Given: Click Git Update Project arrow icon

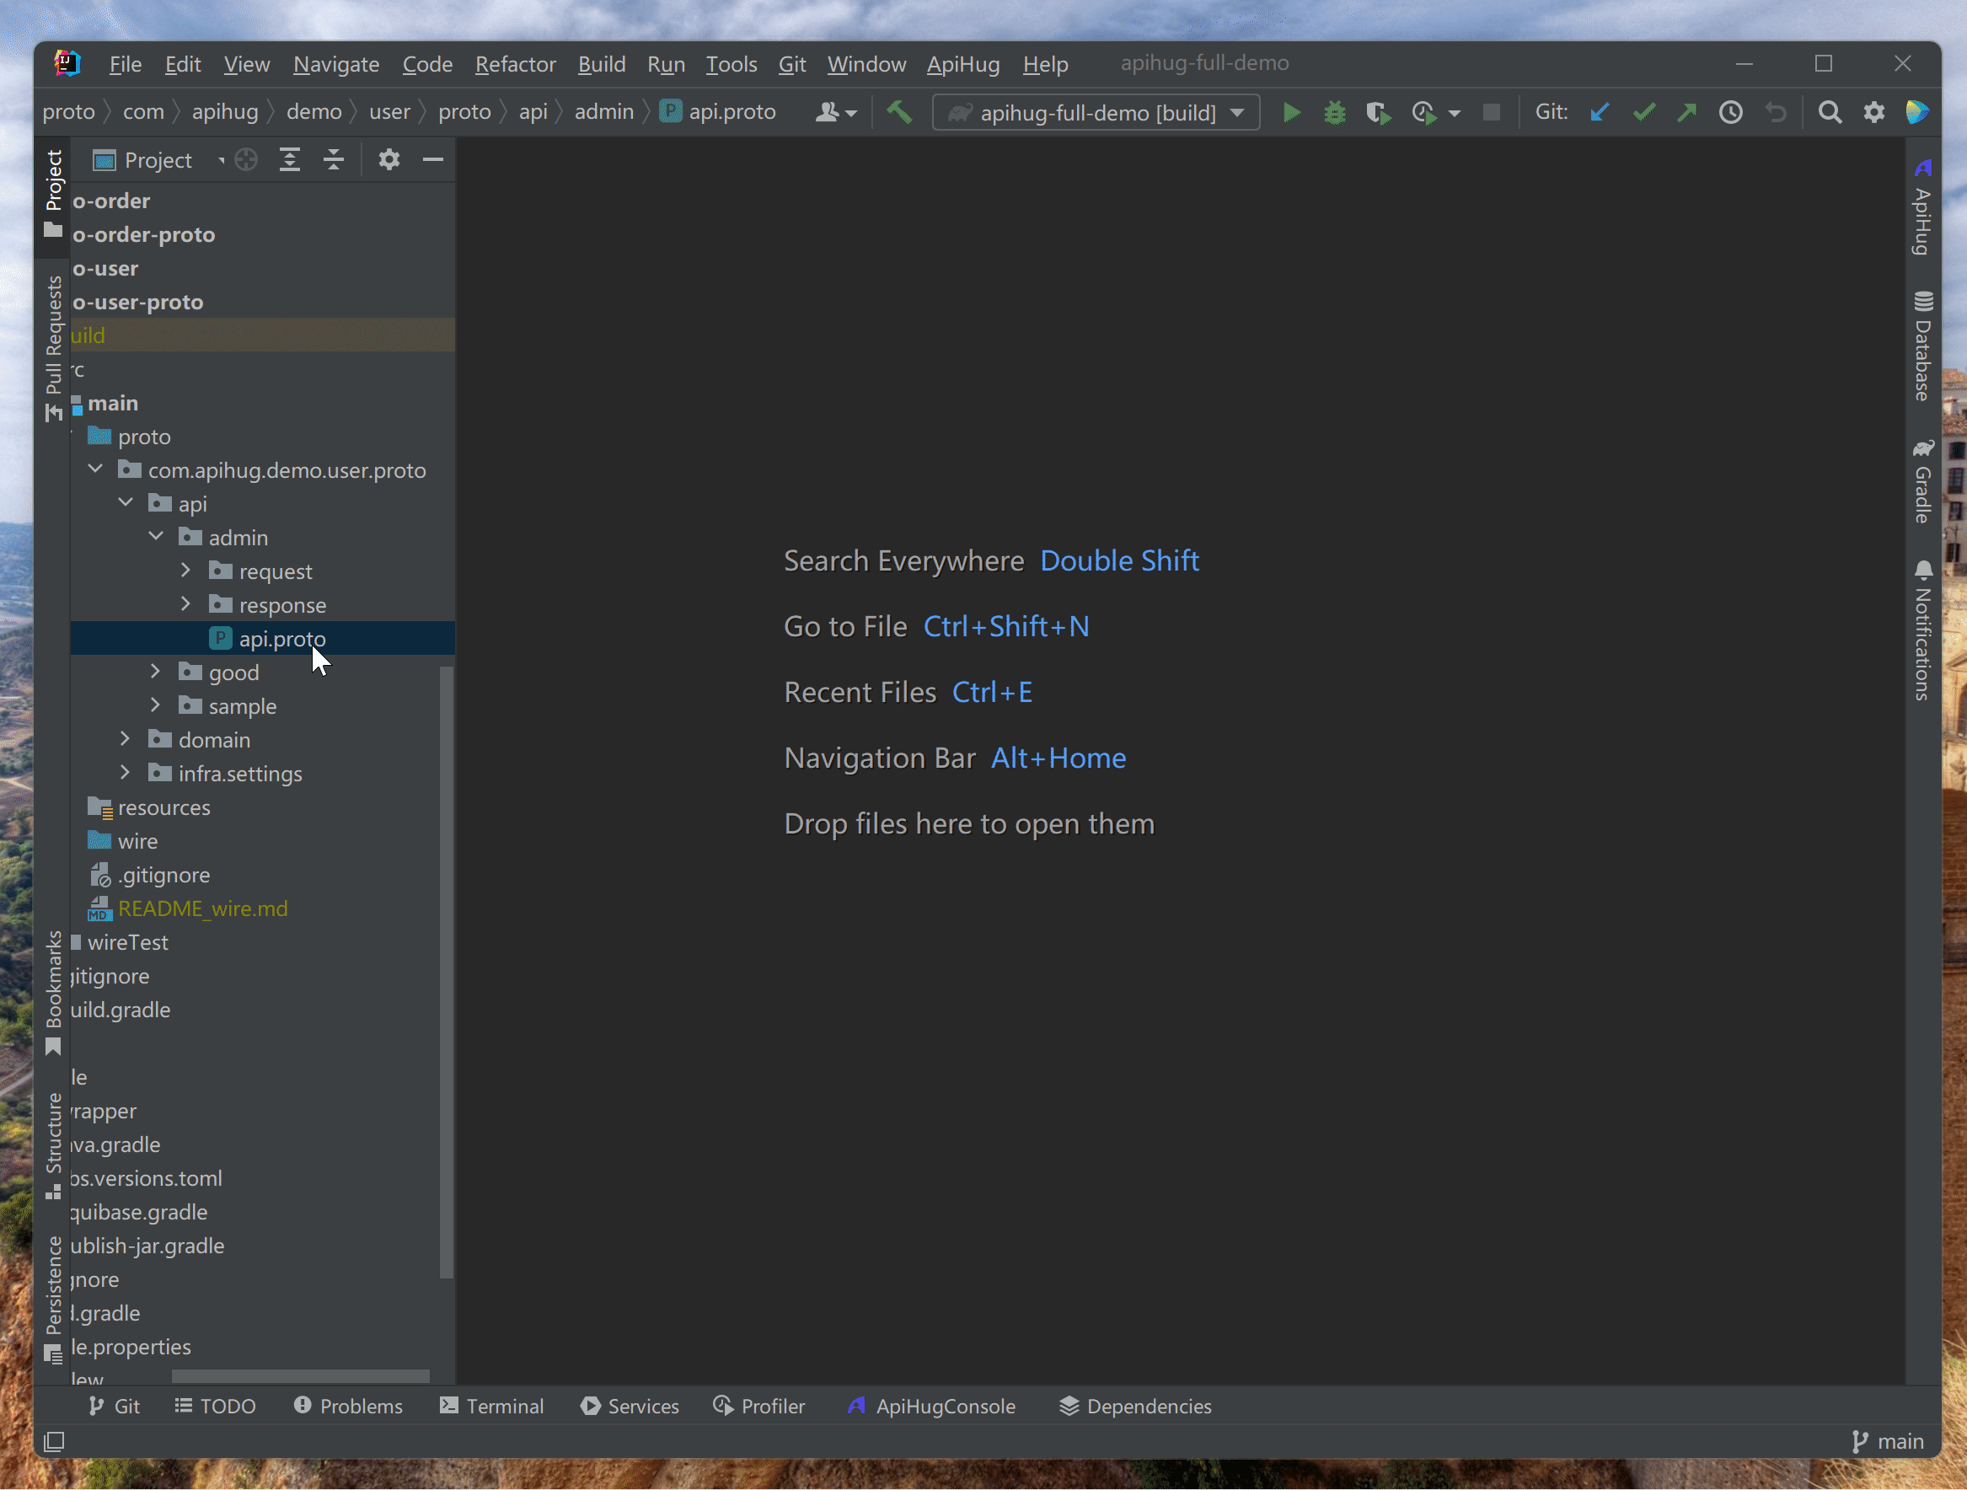Looking at the screenshot, I should [x=1600, y=113].
